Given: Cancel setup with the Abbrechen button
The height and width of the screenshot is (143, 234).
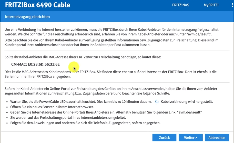Looking at the screenshot, I should click(217, 138).
